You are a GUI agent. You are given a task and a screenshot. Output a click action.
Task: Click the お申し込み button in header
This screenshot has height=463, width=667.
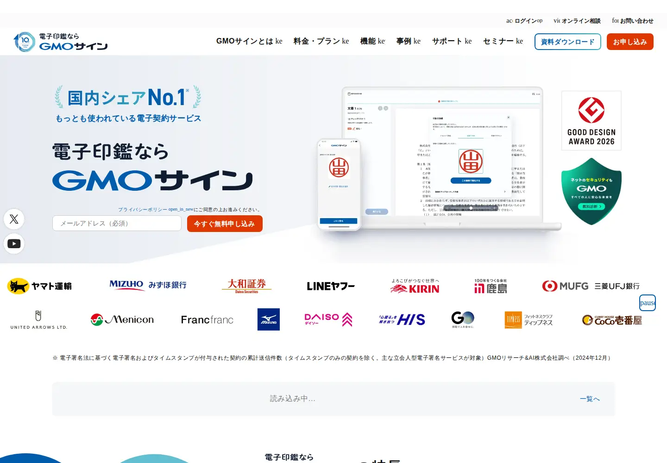pyautogui.click(x=630, y=42)
